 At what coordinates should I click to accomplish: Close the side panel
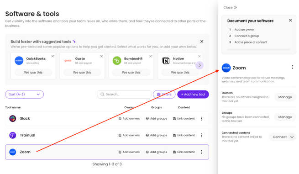(230, 7)
